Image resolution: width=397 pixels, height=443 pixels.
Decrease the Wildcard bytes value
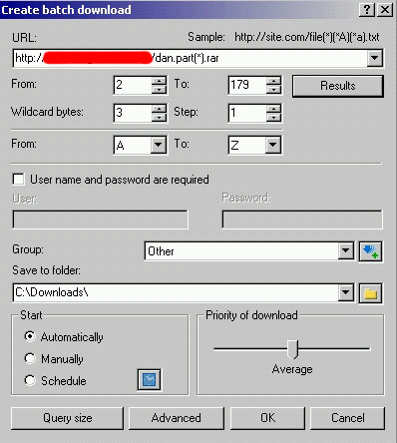pos(159,117)
